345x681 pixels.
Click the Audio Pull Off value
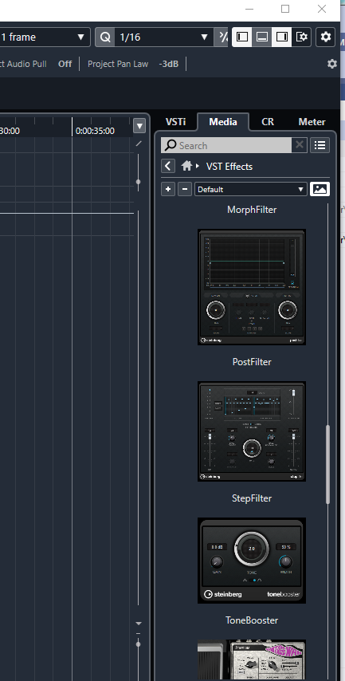coord(65,64)
